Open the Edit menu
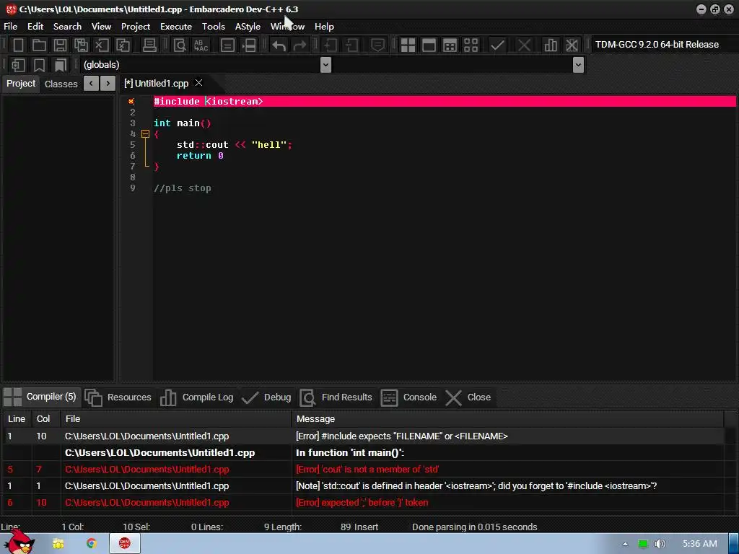 pos(35,27)
